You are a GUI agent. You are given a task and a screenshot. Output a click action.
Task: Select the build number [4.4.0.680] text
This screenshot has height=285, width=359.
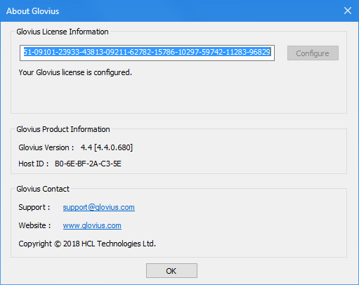[113, 147]
